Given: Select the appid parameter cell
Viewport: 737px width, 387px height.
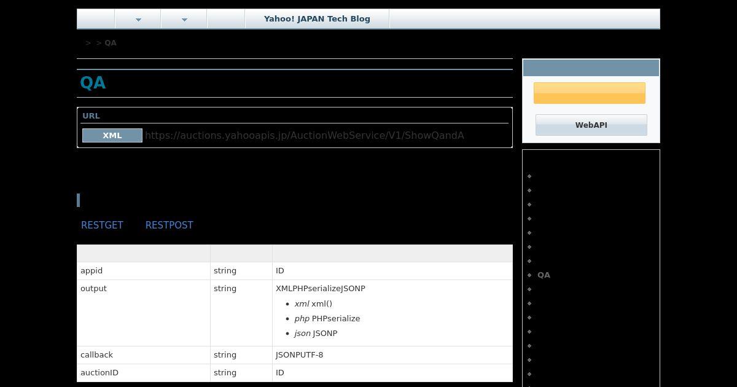Looking at the screenshot, I should [144, 271].
